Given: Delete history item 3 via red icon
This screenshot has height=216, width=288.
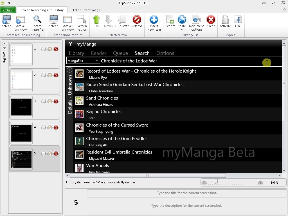Looking at the screenshot, I should (56, 101).
